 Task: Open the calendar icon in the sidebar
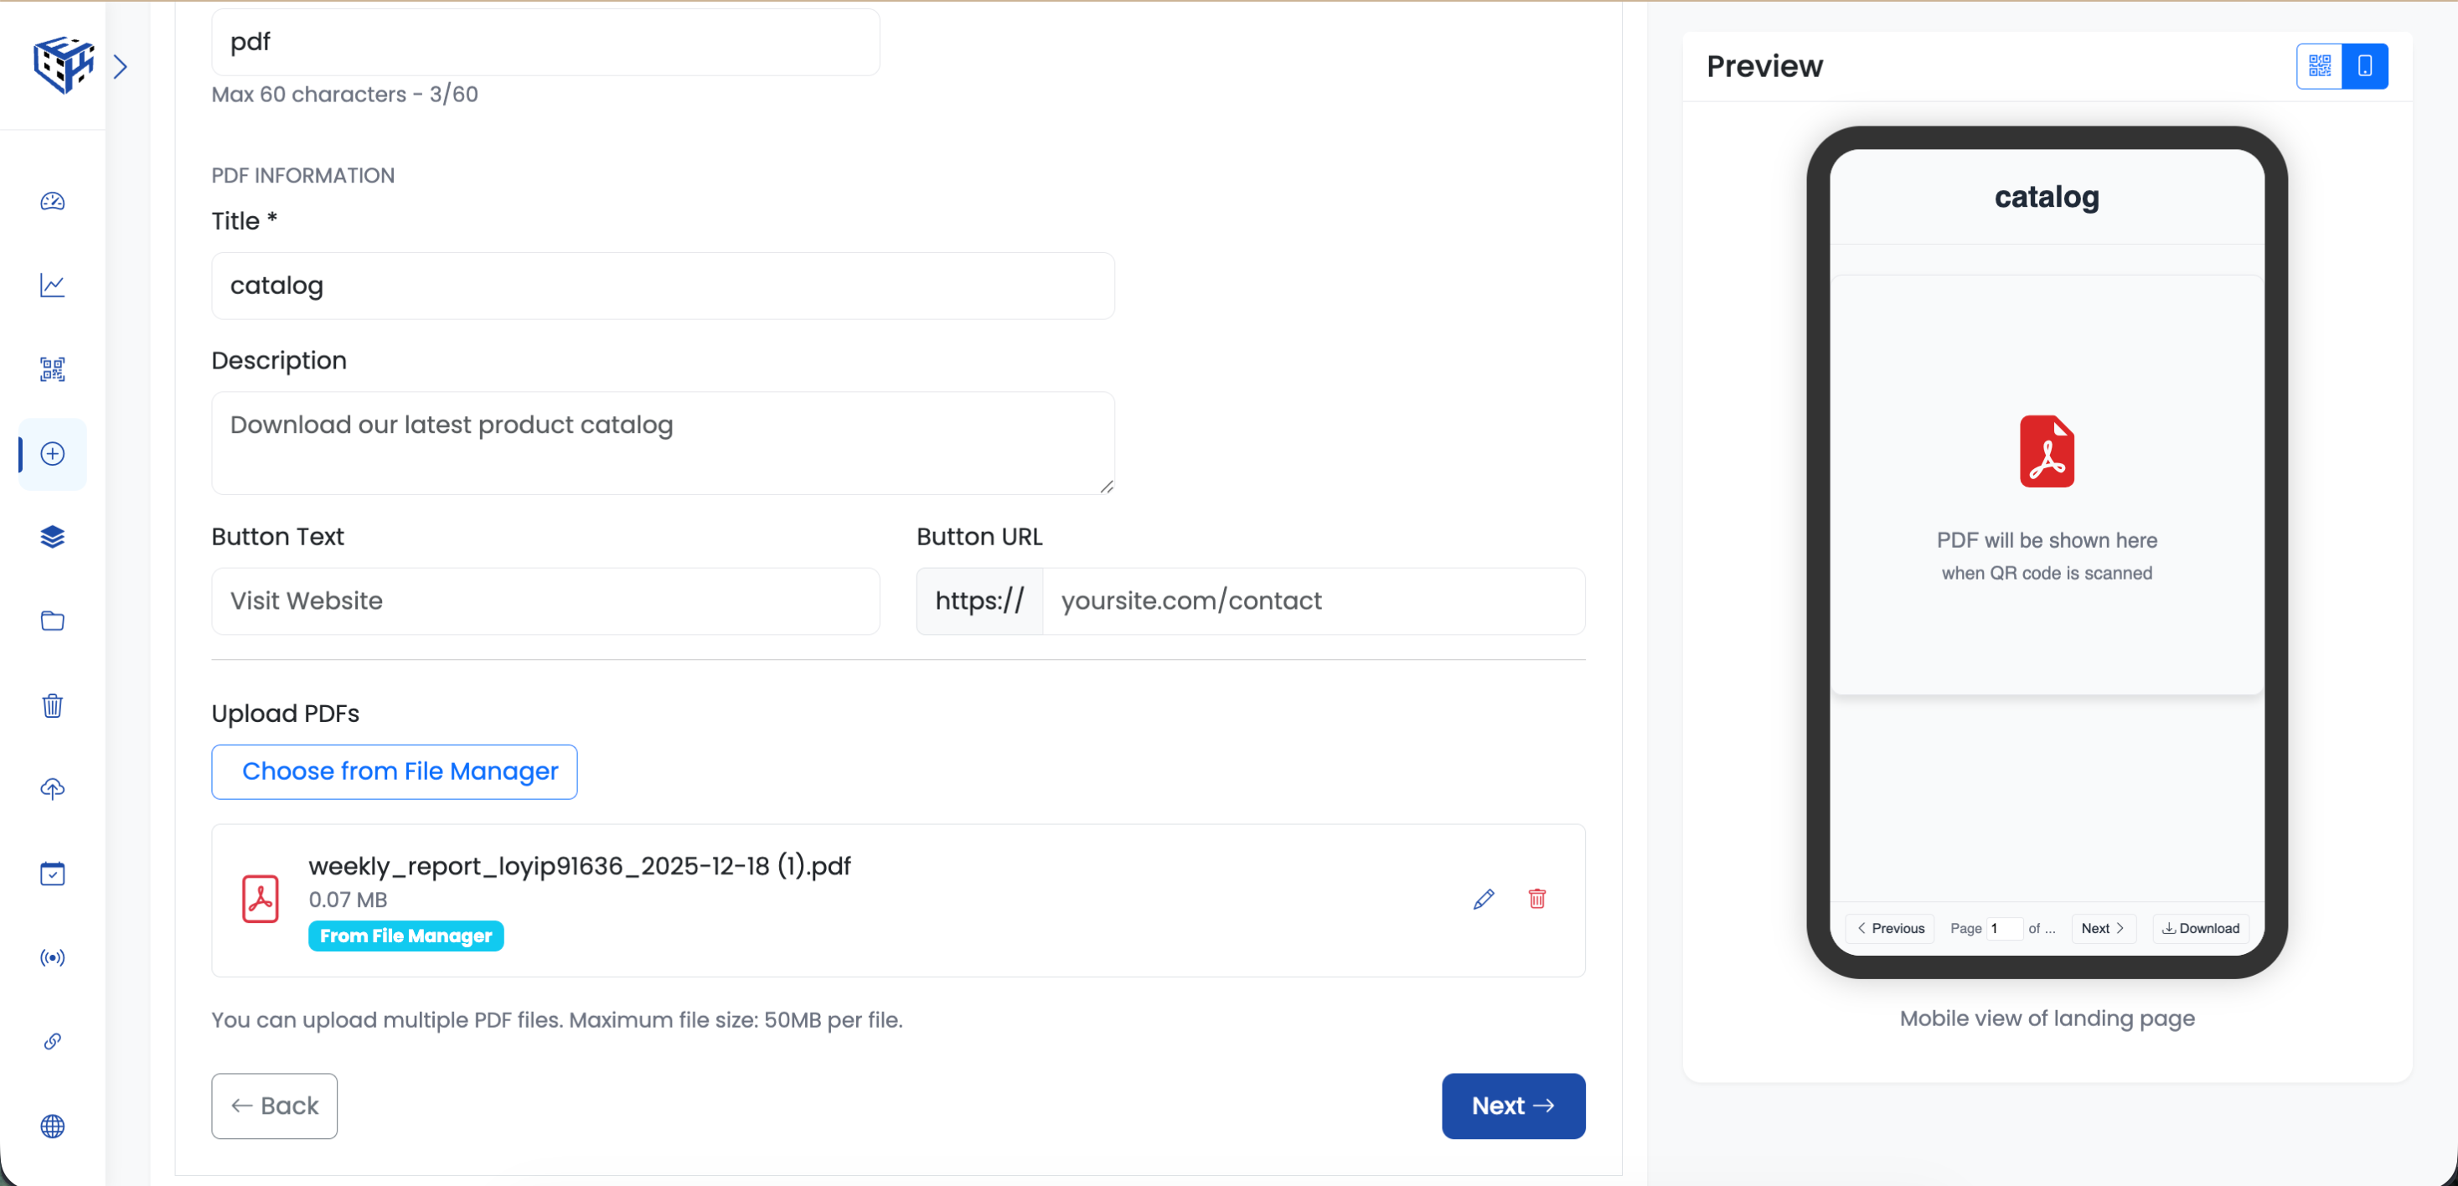click(x=53, y=873)
